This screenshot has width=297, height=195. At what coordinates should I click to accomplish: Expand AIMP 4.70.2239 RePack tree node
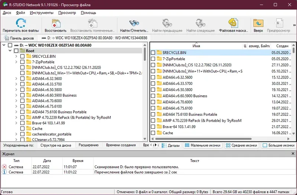(x=16, y=118)
